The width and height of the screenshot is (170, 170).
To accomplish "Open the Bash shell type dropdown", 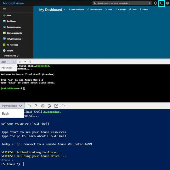I will click(x=8, y=62).
